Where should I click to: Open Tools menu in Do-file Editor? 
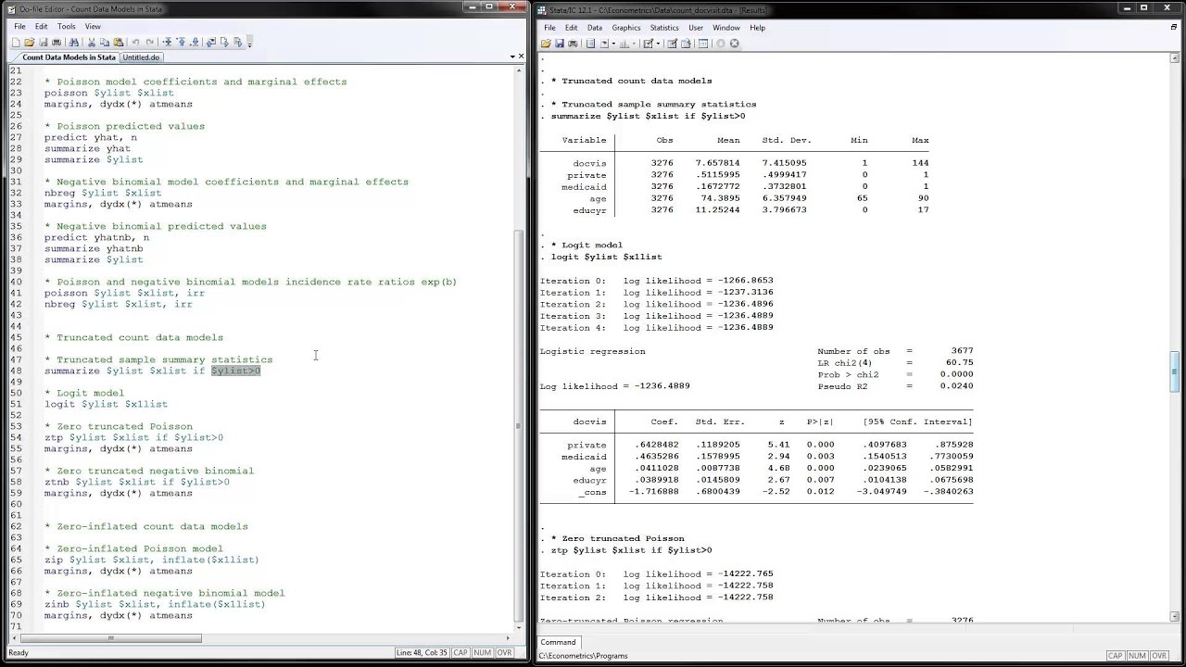pyautogui.click(x=67, y=26)
